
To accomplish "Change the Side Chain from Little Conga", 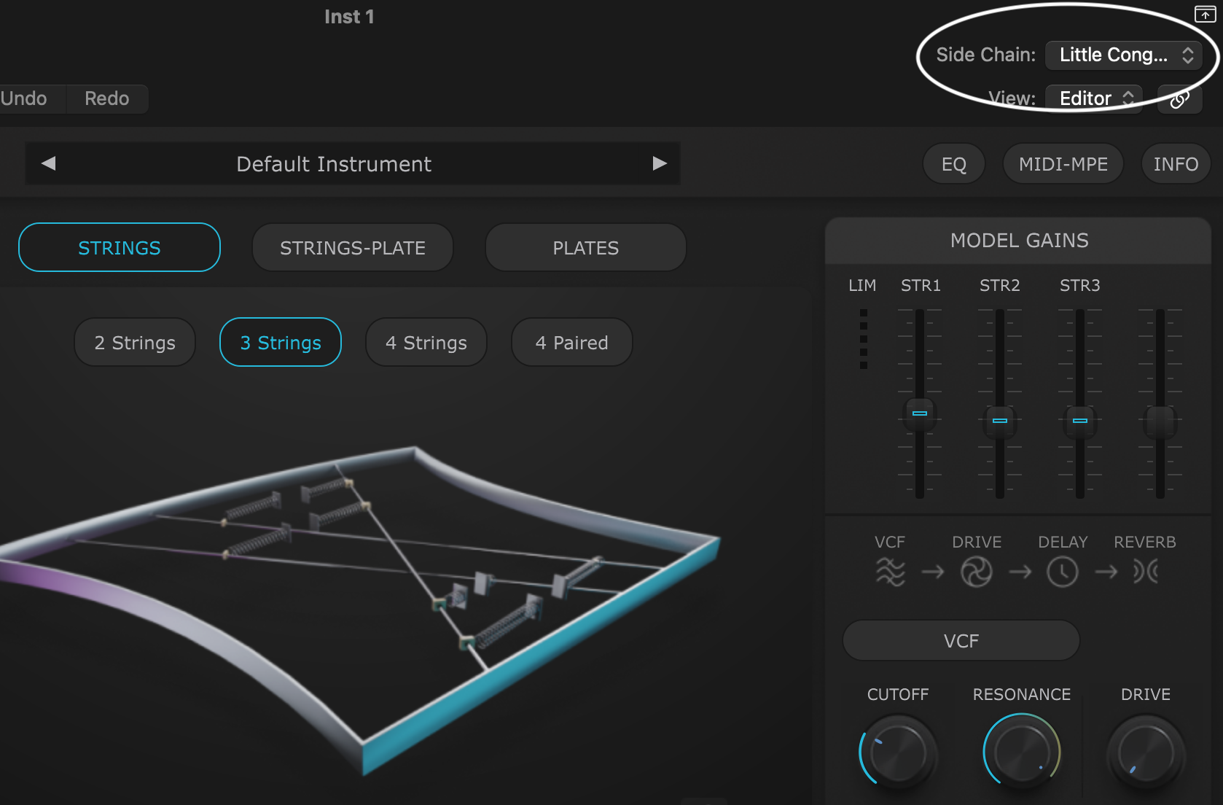I will [x=1123, y=55].
